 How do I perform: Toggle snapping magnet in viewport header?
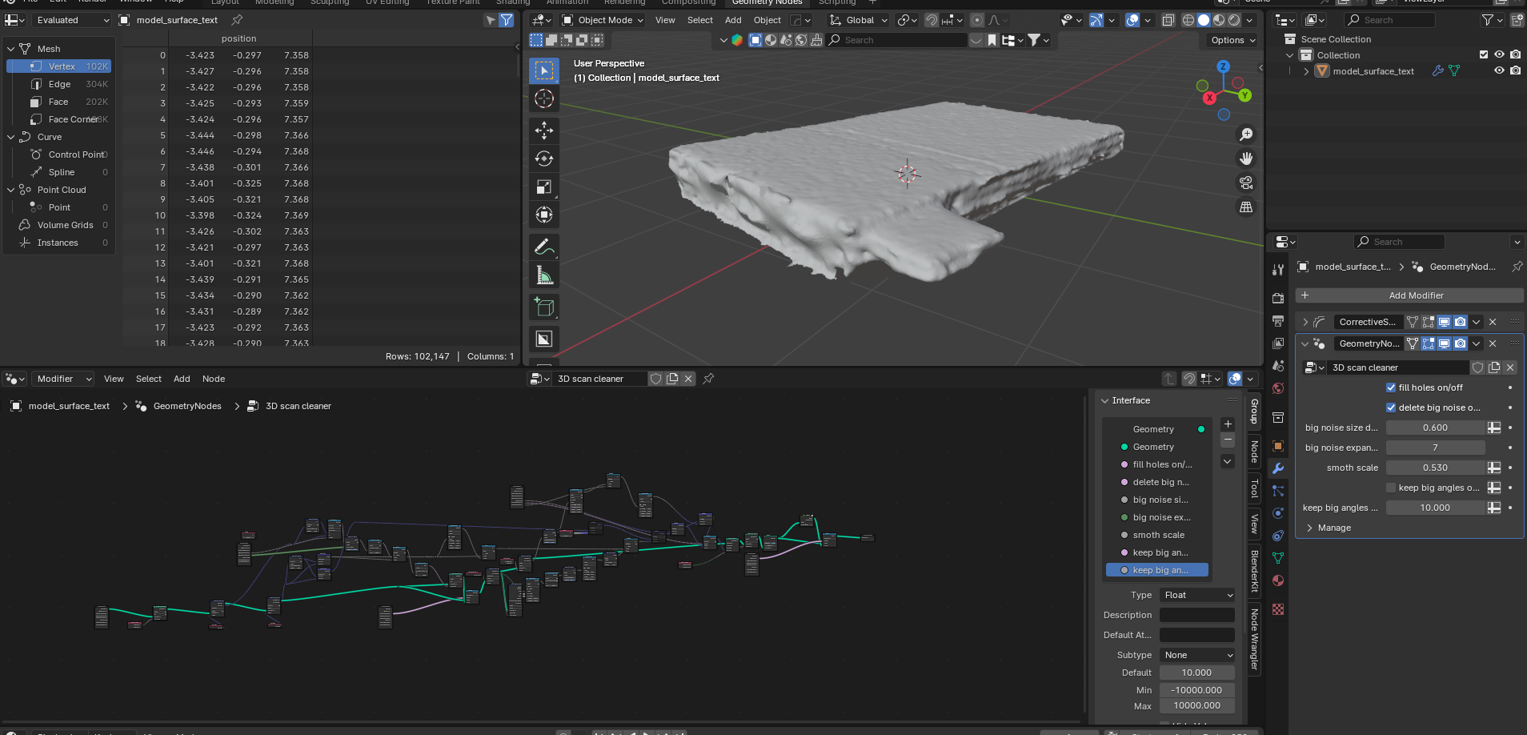[x=932, y=20]
